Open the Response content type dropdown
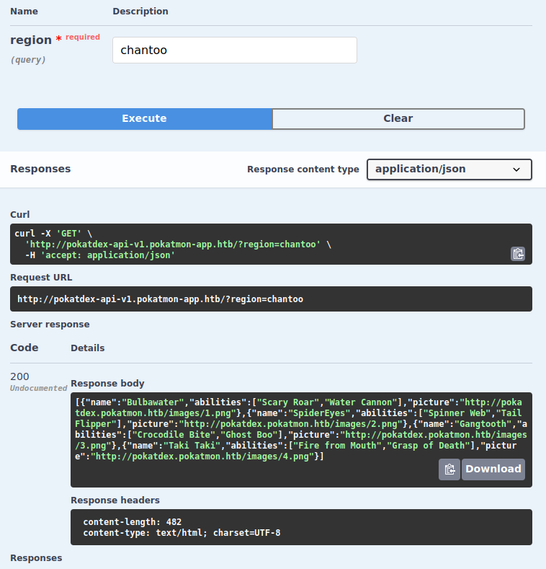Image resolution: width=546 pixels, height=569 pixels. 448,169
